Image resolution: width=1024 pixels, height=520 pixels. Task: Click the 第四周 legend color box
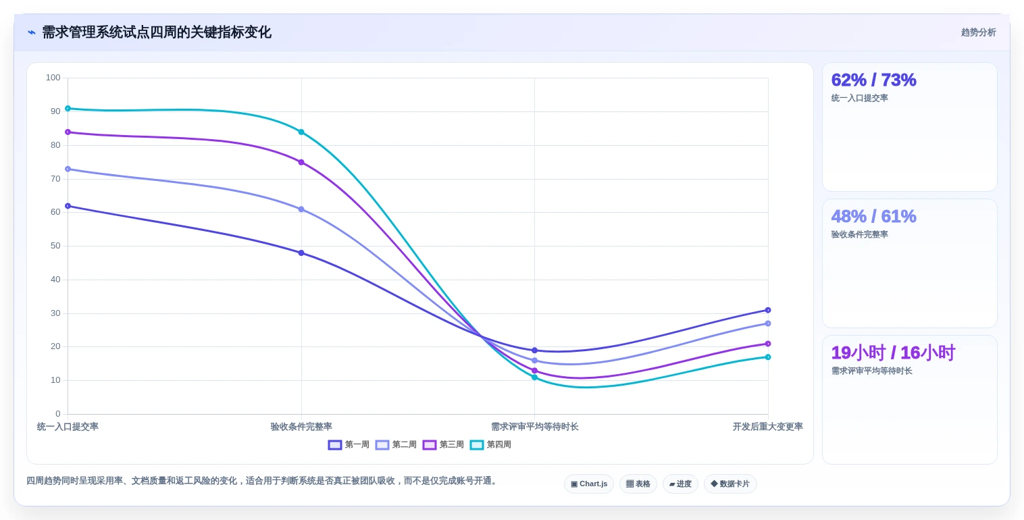click(x=477, y=445)
